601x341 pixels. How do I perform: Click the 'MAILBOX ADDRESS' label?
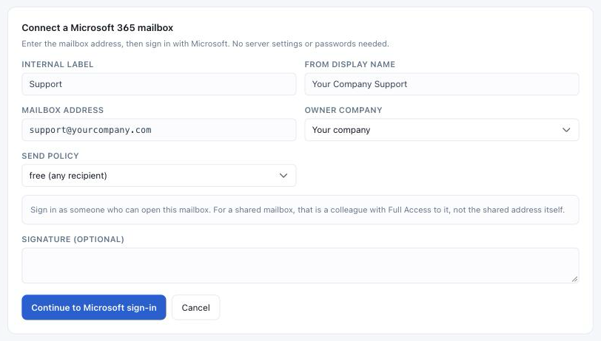[x=62, y=110]
